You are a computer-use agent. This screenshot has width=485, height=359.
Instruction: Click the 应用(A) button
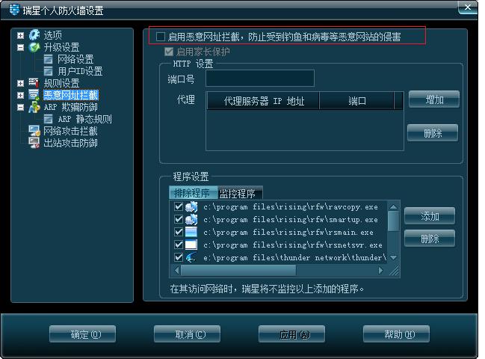tap(291, 334)
